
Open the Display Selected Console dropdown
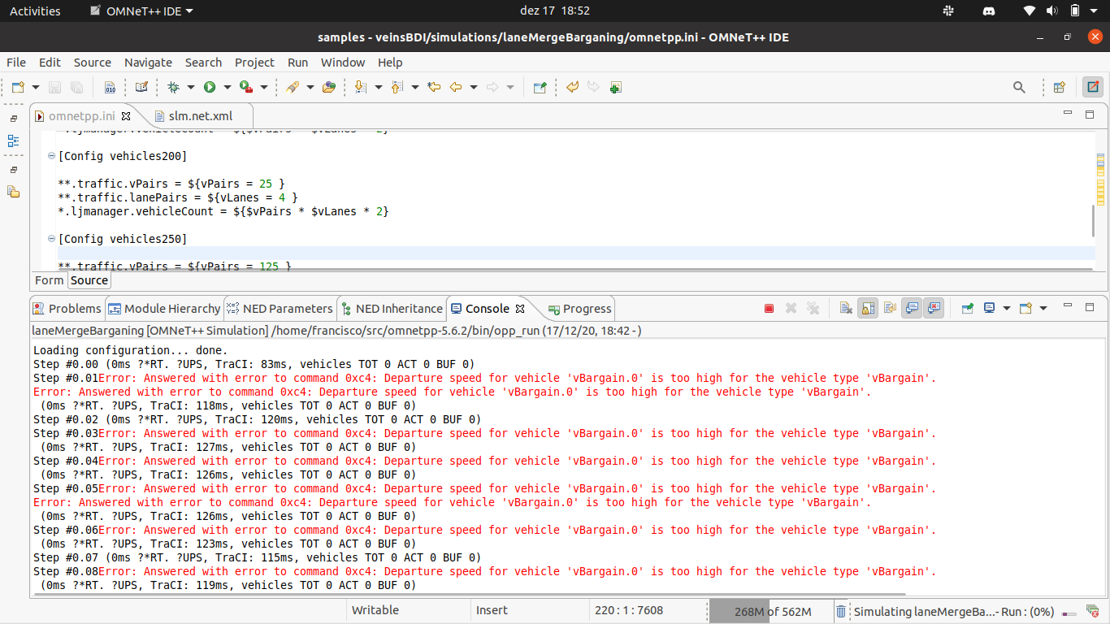(1007, 309)
